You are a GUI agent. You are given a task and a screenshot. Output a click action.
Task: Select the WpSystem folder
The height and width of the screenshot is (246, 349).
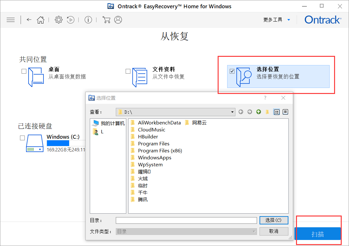click(x=147, y=164)
